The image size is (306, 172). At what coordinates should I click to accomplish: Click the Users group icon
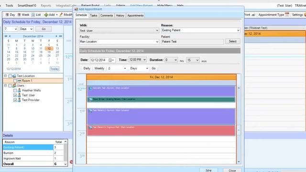[14, 86]
